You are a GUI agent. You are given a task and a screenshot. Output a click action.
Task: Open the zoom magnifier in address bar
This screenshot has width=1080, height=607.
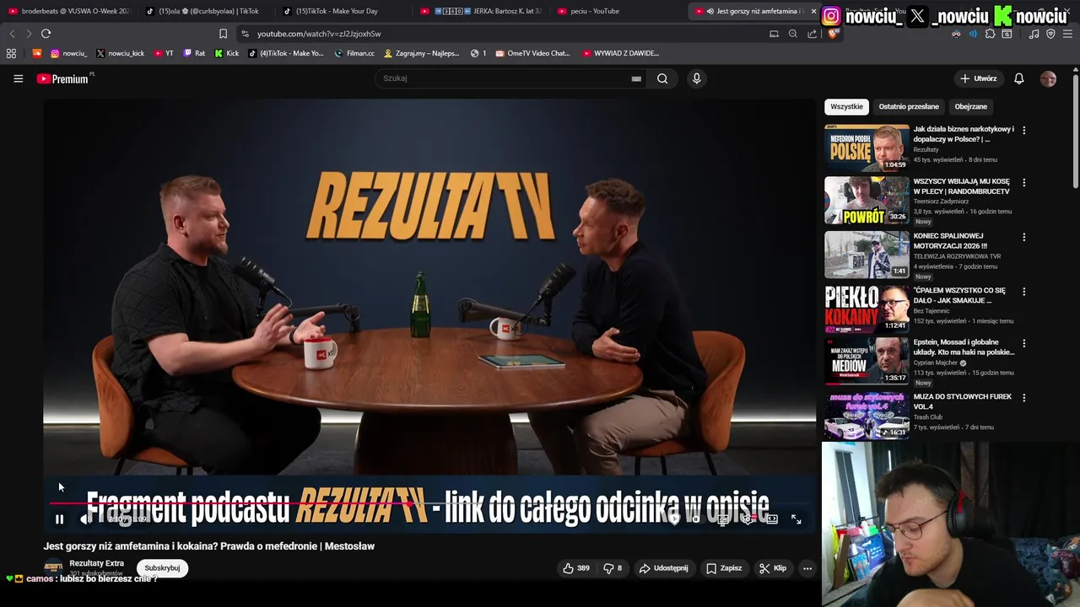click(792, 34)
